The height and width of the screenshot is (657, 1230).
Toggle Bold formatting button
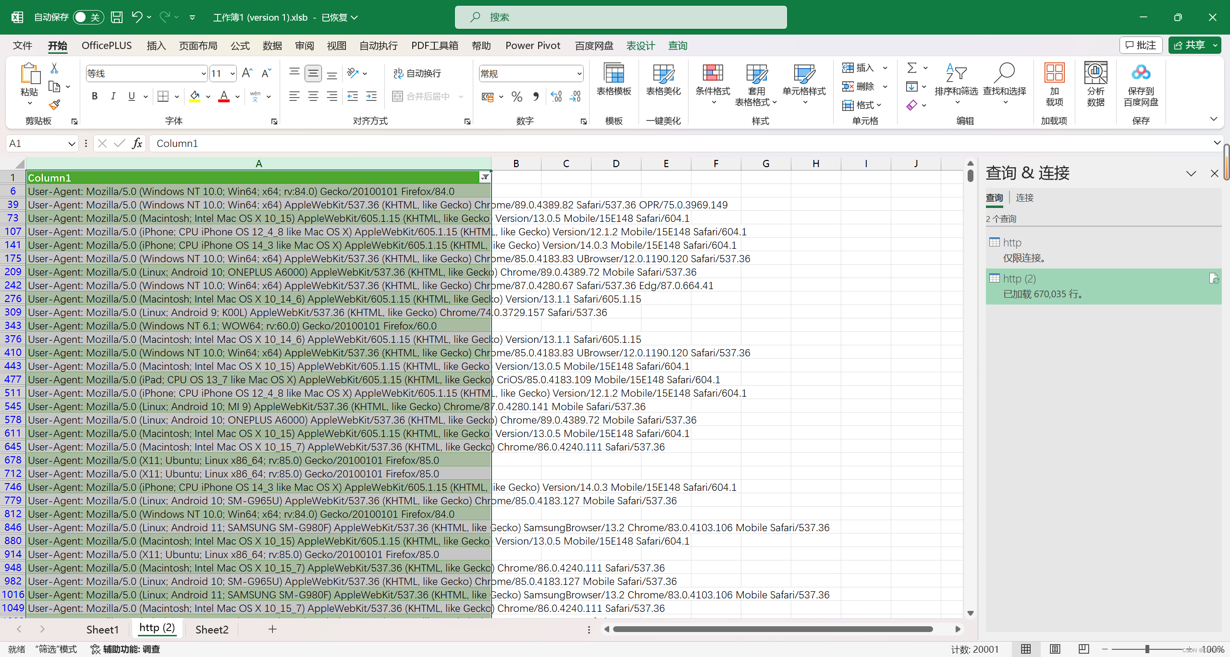[x=95, y=97]
